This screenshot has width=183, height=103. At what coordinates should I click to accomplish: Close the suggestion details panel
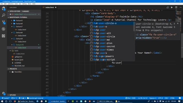coord(178,23)
